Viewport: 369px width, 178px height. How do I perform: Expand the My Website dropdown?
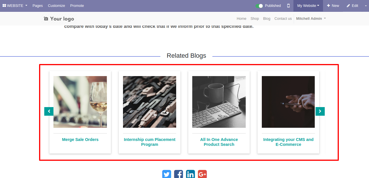pyautogui.click(x=308, y=6)
